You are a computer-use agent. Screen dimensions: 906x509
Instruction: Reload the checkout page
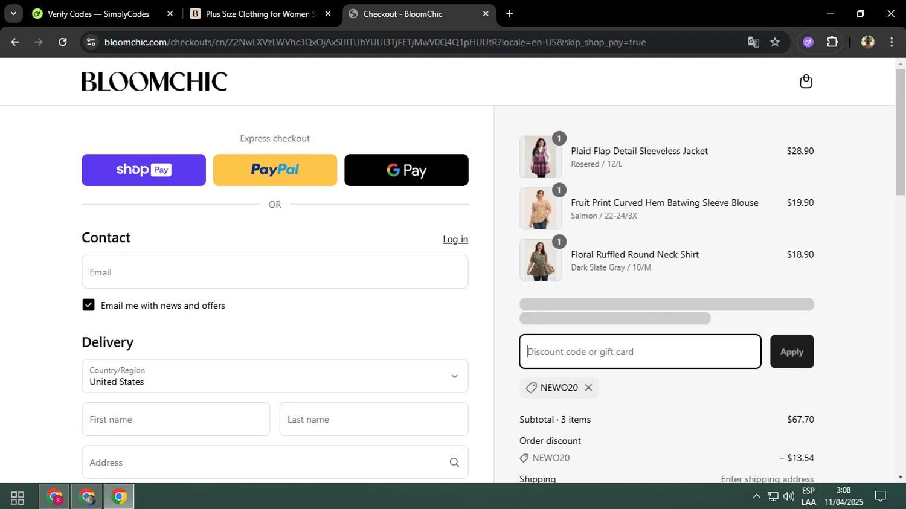pos(63,42)
